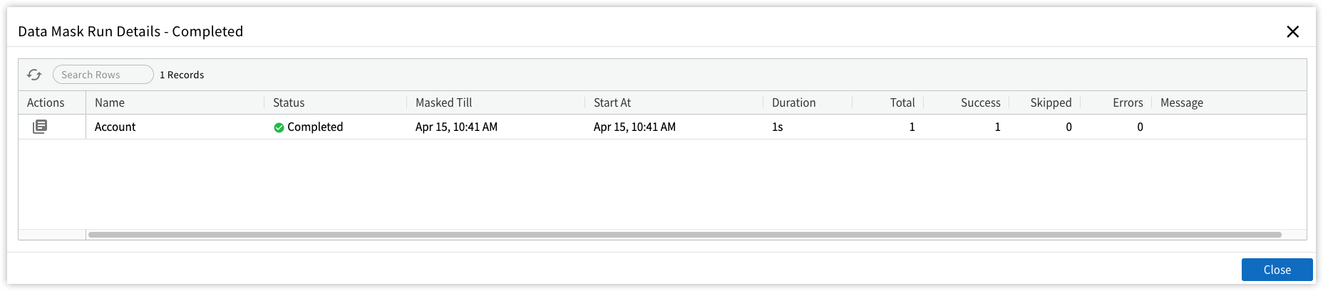The height and width of the screenshot is (291, 1323).
Task: Click the blue Close button
Action: [1277, 270]
